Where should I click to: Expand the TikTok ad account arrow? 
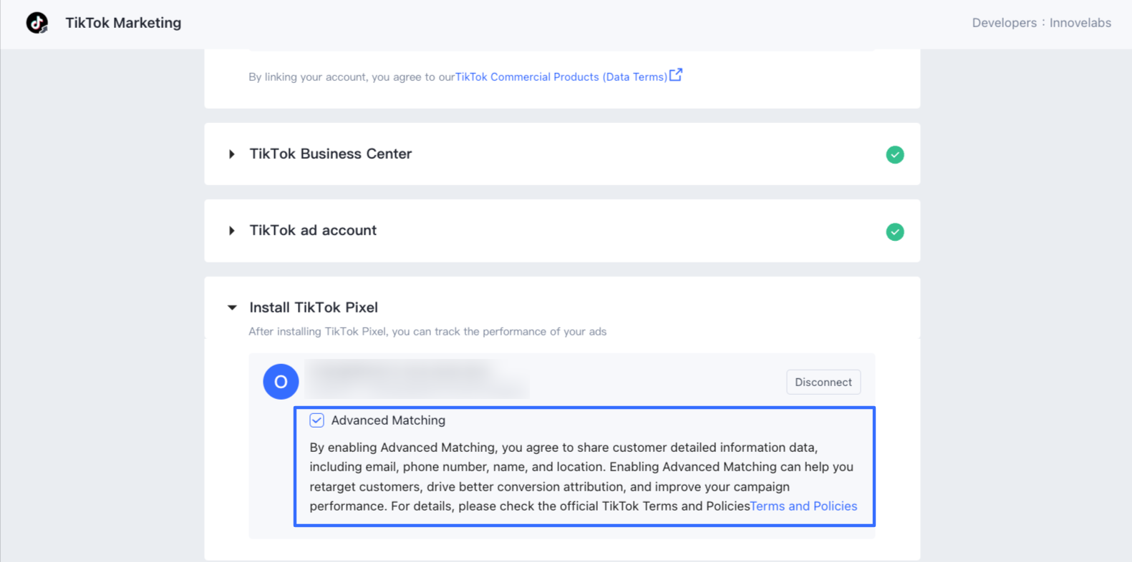coord(231,231)
